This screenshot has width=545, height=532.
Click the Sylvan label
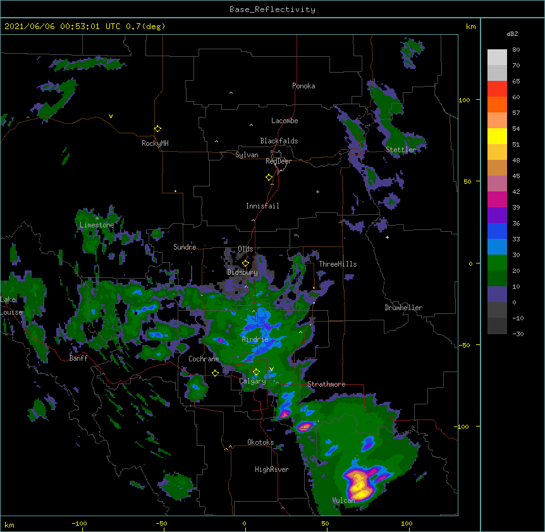[x=247, y=155]
